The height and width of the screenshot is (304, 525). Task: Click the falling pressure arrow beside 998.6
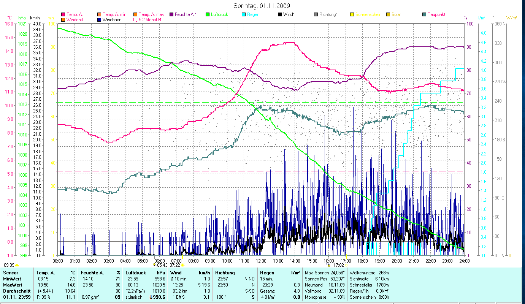tap(151, 297)
